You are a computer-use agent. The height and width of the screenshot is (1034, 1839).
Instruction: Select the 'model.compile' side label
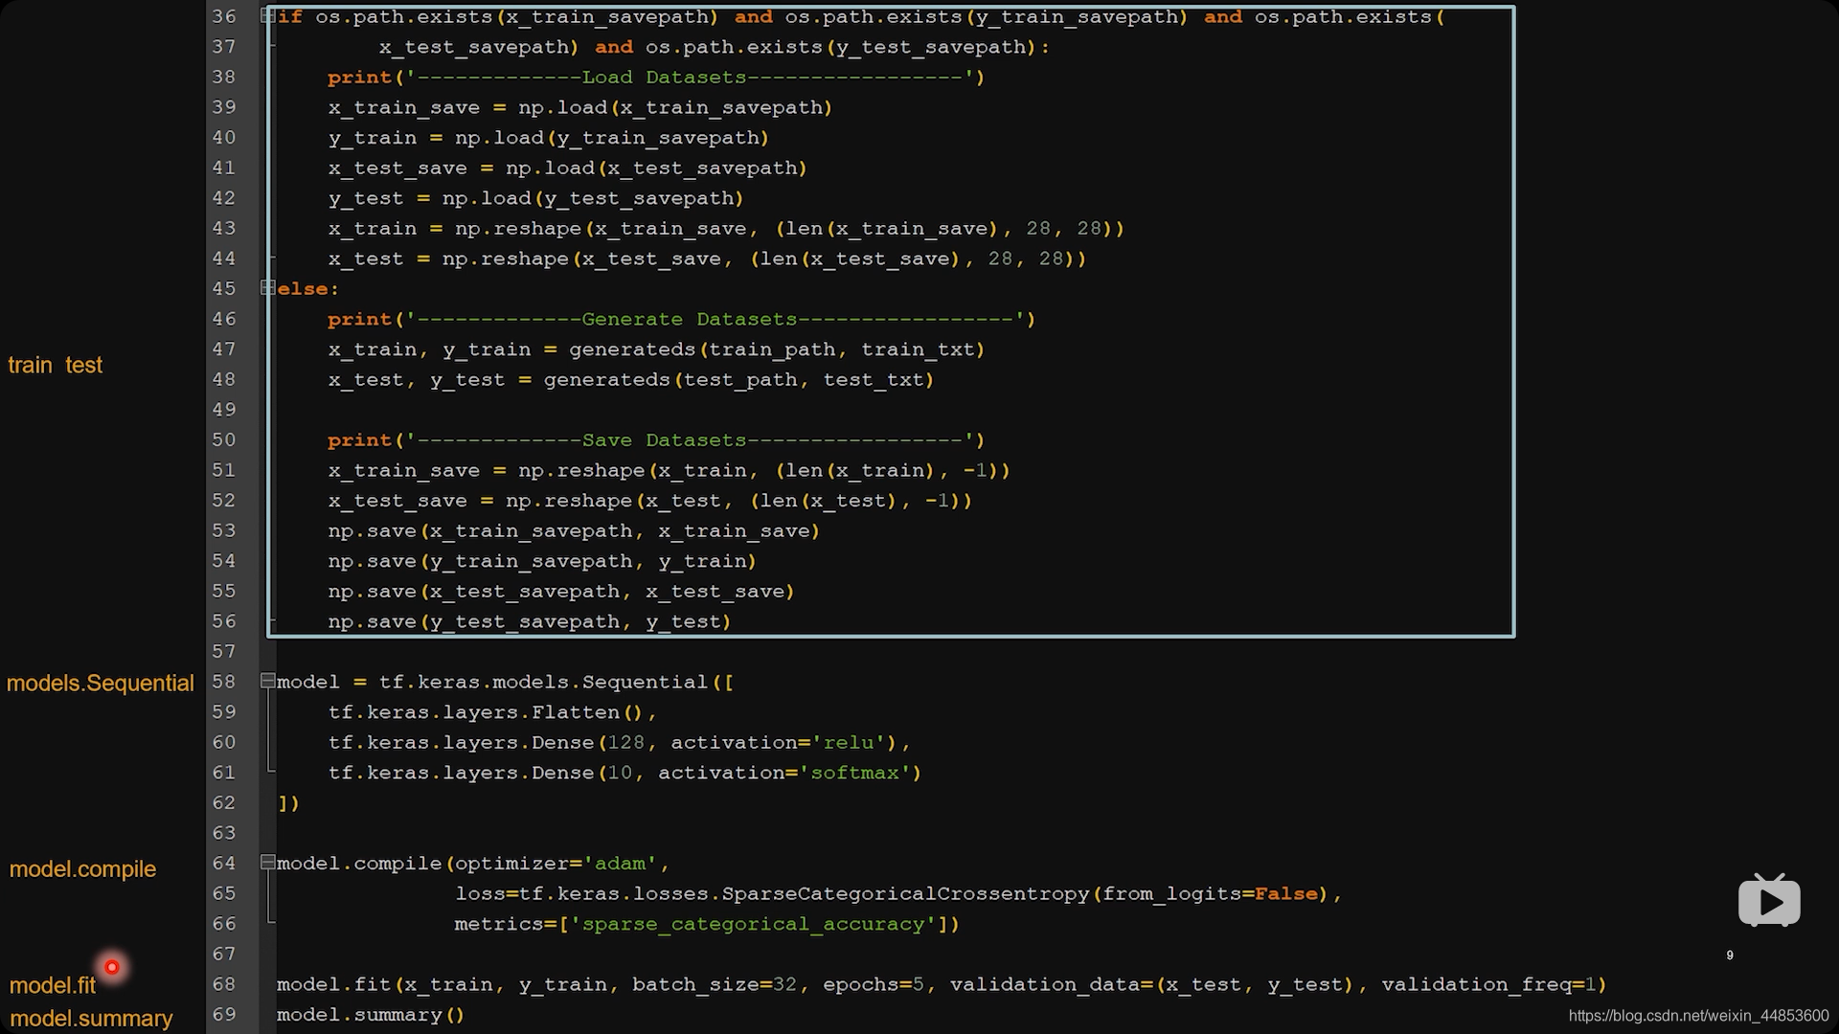coord(82,868)
